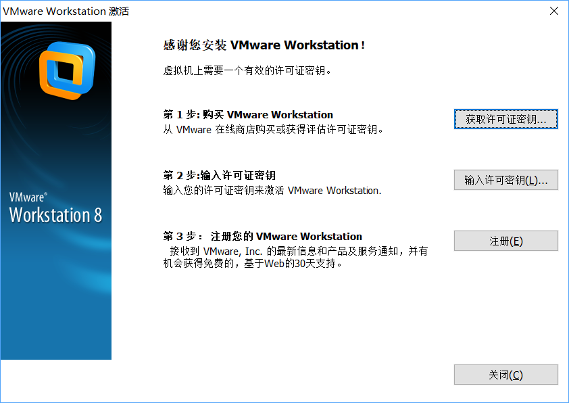Dismiss dialog with the 关闭(C) button
Viewport: 569px width, 403px height.
[x=506, y=375]
